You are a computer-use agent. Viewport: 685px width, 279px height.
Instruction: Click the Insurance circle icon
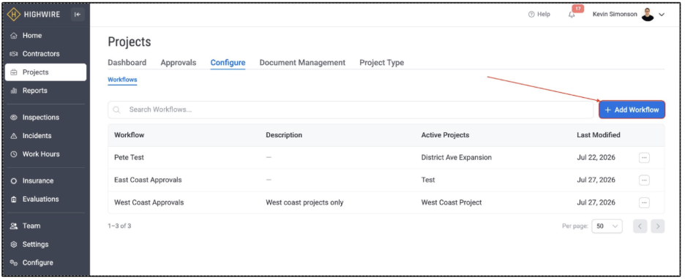pos(14,181)
